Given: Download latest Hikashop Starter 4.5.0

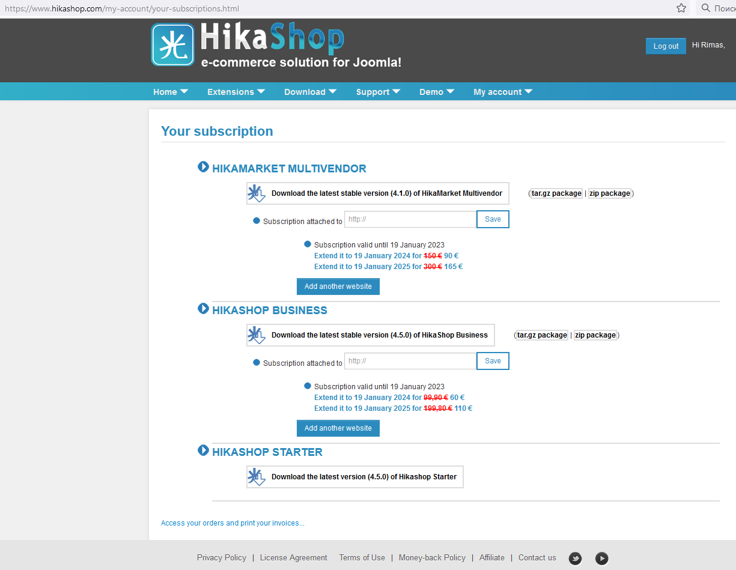Looking at the screenshot, I should 355,477.
